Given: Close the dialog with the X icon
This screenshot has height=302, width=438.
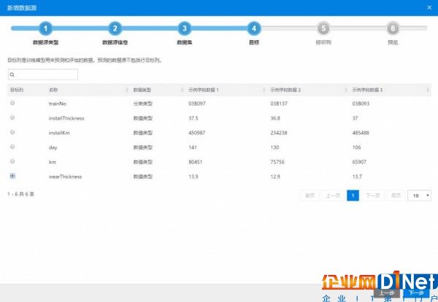Looking at the screenshot, I should pyautogui.click(x=429, y=7).
